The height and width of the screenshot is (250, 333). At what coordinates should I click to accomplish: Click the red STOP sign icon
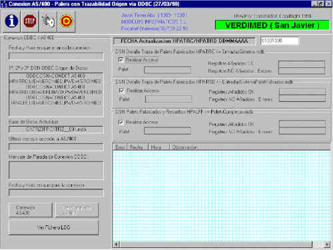(30, 21)
